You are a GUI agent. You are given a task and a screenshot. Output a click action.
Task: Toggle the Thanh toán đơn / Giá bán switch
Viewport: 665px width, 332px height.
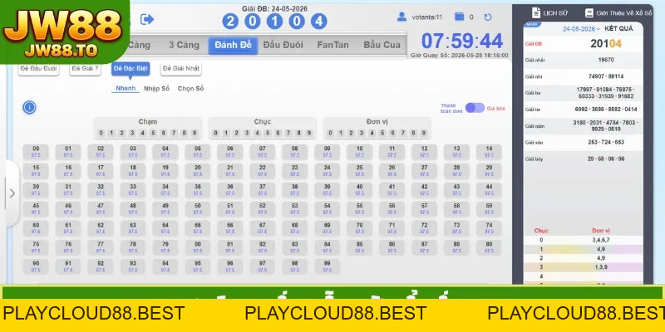tap(475, 108)
